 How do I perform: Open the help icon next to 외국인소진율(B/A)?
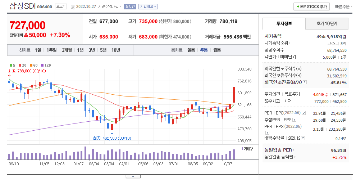pyautogui.click(x=305, y=82)
